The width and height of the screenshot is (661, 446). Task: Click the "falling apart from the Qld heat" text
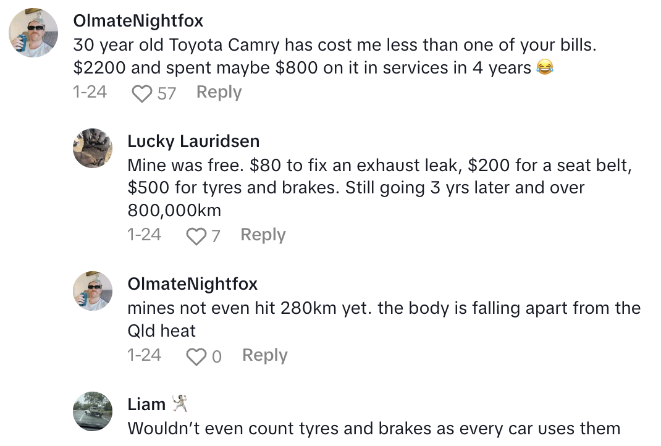[383, 319]
